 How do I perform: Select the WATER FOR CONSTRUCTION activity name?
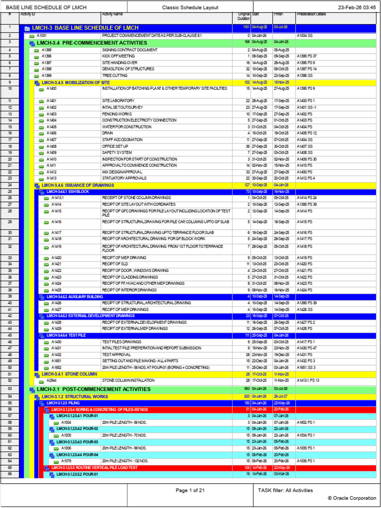click(127, 127)
